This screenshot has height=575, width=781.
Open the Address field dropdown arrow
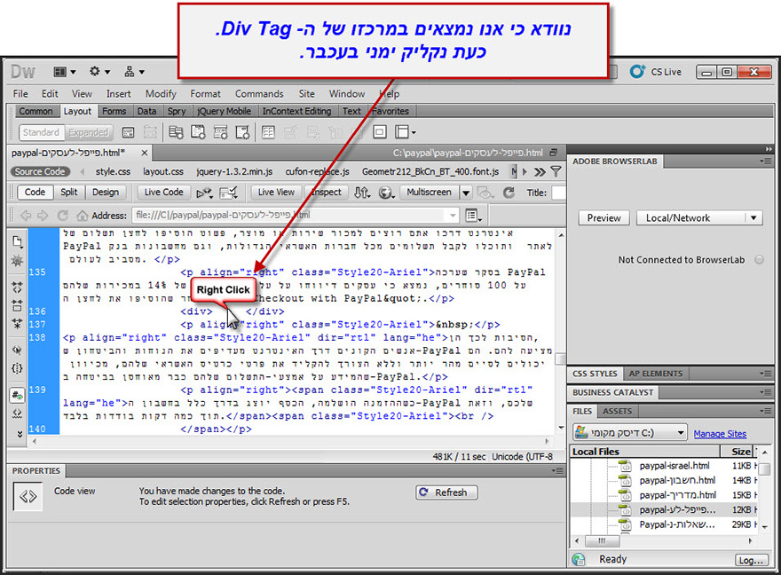pos(453,216)
